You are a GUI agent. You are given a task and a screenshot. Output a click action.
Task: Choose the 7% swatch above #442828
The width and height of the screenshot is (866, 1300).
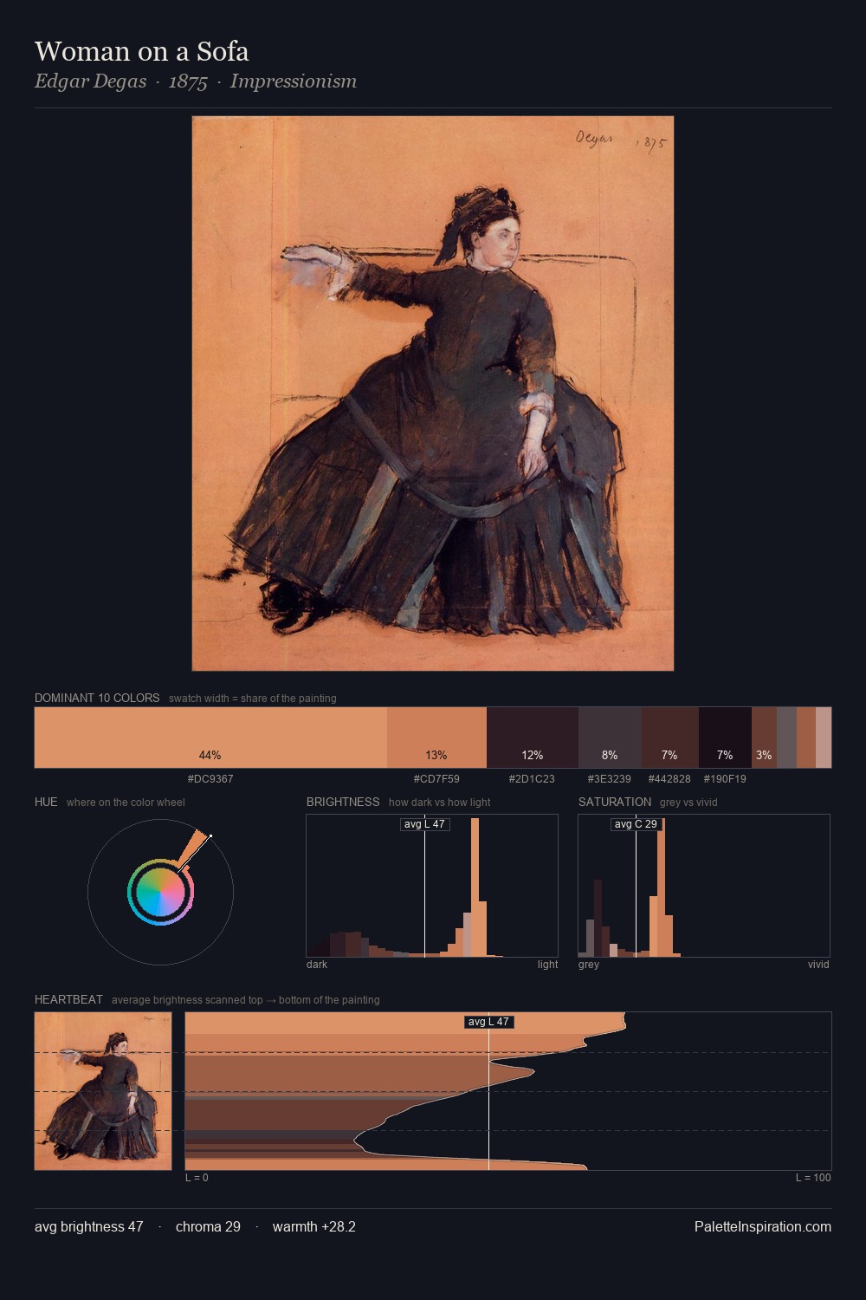click(x=669, y=738)
